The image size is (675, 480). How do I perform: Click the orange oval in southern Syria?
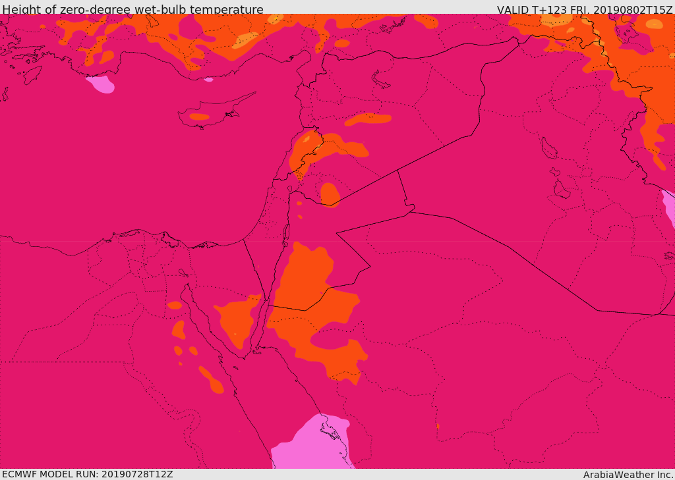click(x=330, y=194)
